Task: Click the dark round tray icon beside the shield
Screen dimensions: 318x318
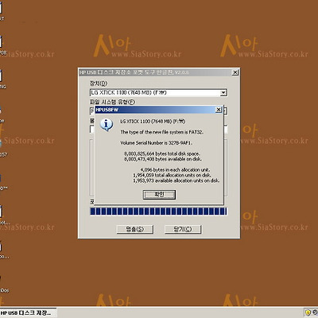Action: pos(316,312)
